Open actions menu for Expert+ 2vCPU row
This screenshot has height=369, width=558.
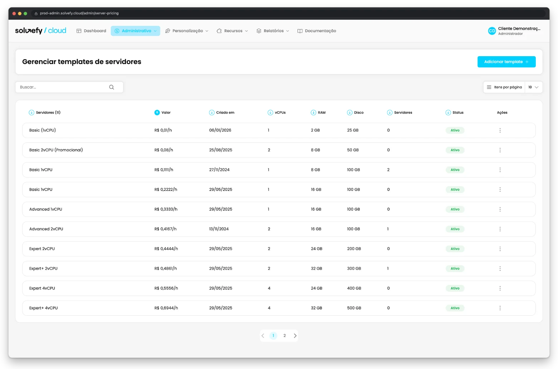[500, 268]
